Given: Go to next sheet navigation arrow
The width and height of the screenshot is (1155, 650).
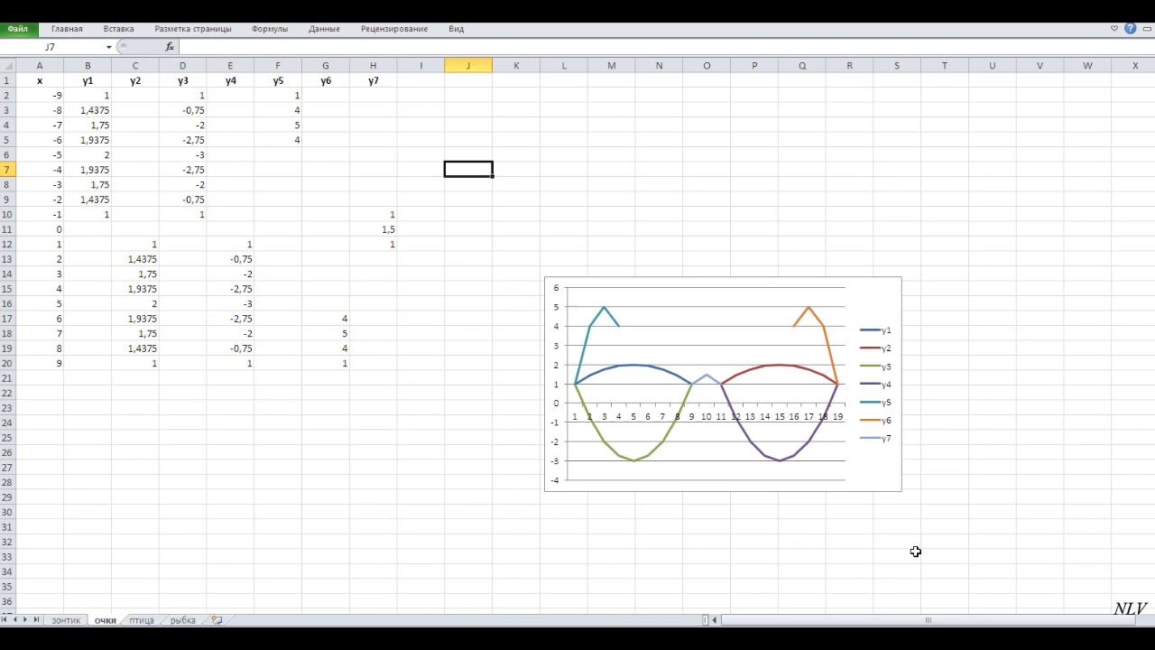Looking at the screenshot, I should pos(26,620).
